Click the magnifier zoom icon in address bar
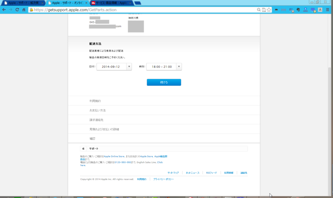The image size is (333, 198). click(x=258, y=10)
